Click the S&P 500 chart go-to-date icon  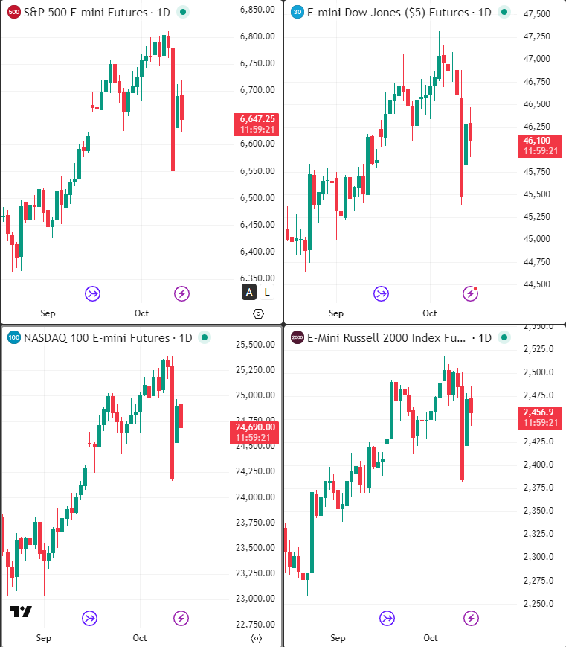pos(92,293)
